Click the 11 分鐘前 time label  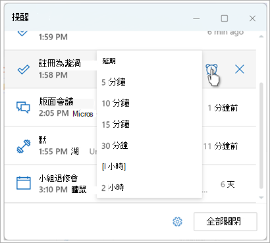pyautogui.click(x=221, y=146)
